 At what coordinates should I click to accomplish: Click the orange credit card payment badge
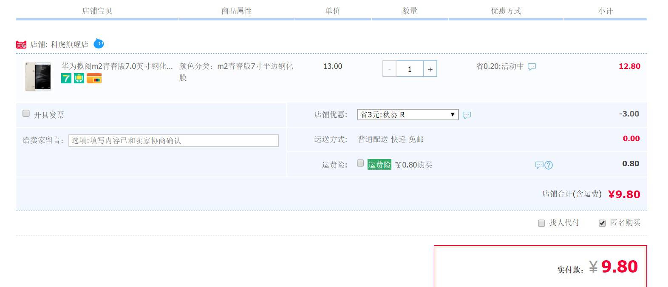coord(94,78)
